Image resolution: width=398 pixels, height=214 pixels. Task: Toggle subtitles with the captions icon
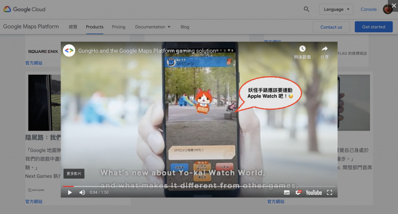[x=287, y=192]
